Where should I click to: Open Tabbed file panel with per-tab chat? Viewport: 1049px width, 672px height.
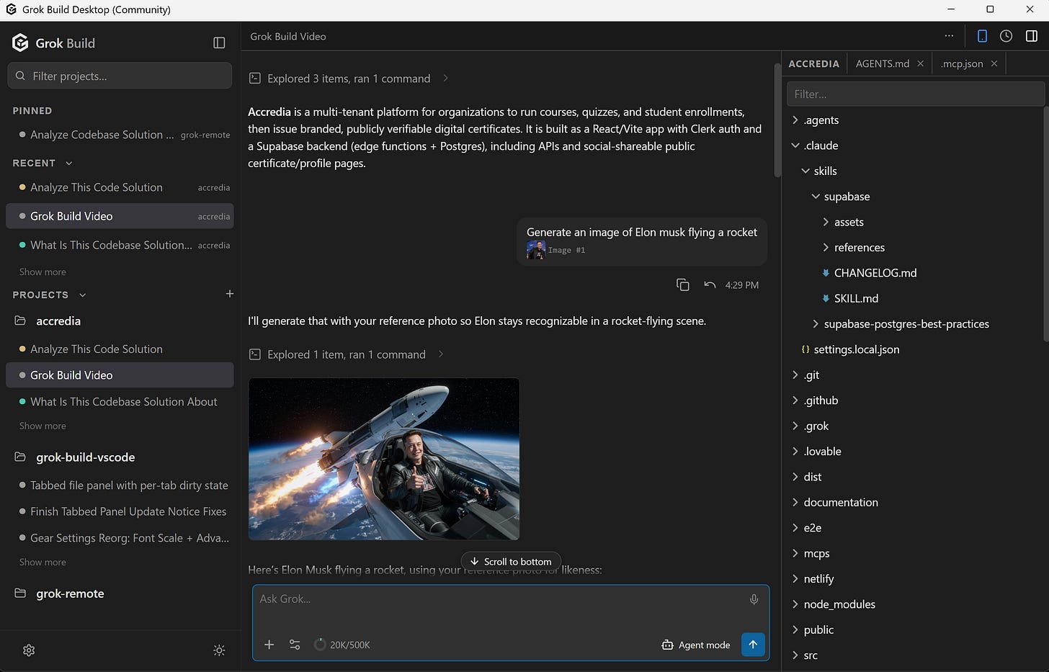coord(120,485)
